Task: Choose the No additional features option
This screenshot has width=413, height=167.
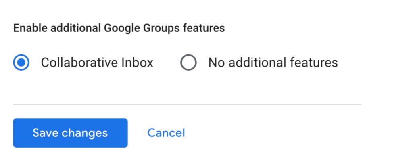Action: click(x=188, y=63)
